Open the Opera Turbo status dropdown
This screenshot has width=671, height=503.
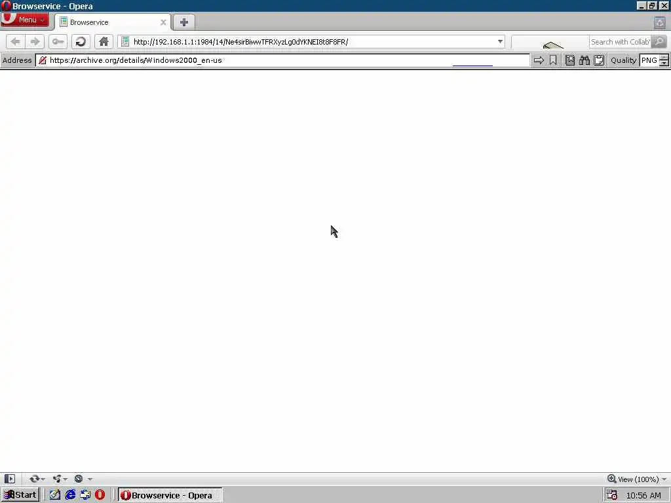coord(83,479)
